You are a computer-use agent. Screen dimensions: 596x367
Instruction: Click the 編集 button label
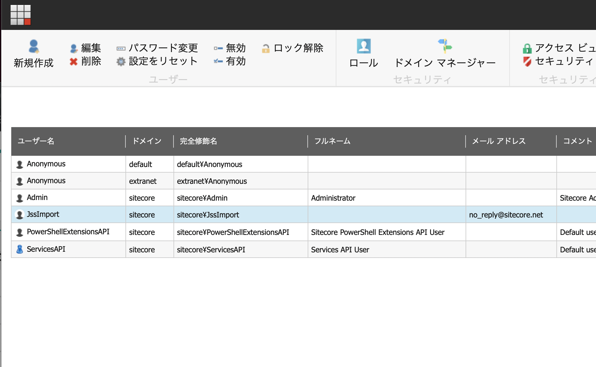(91, 48)
